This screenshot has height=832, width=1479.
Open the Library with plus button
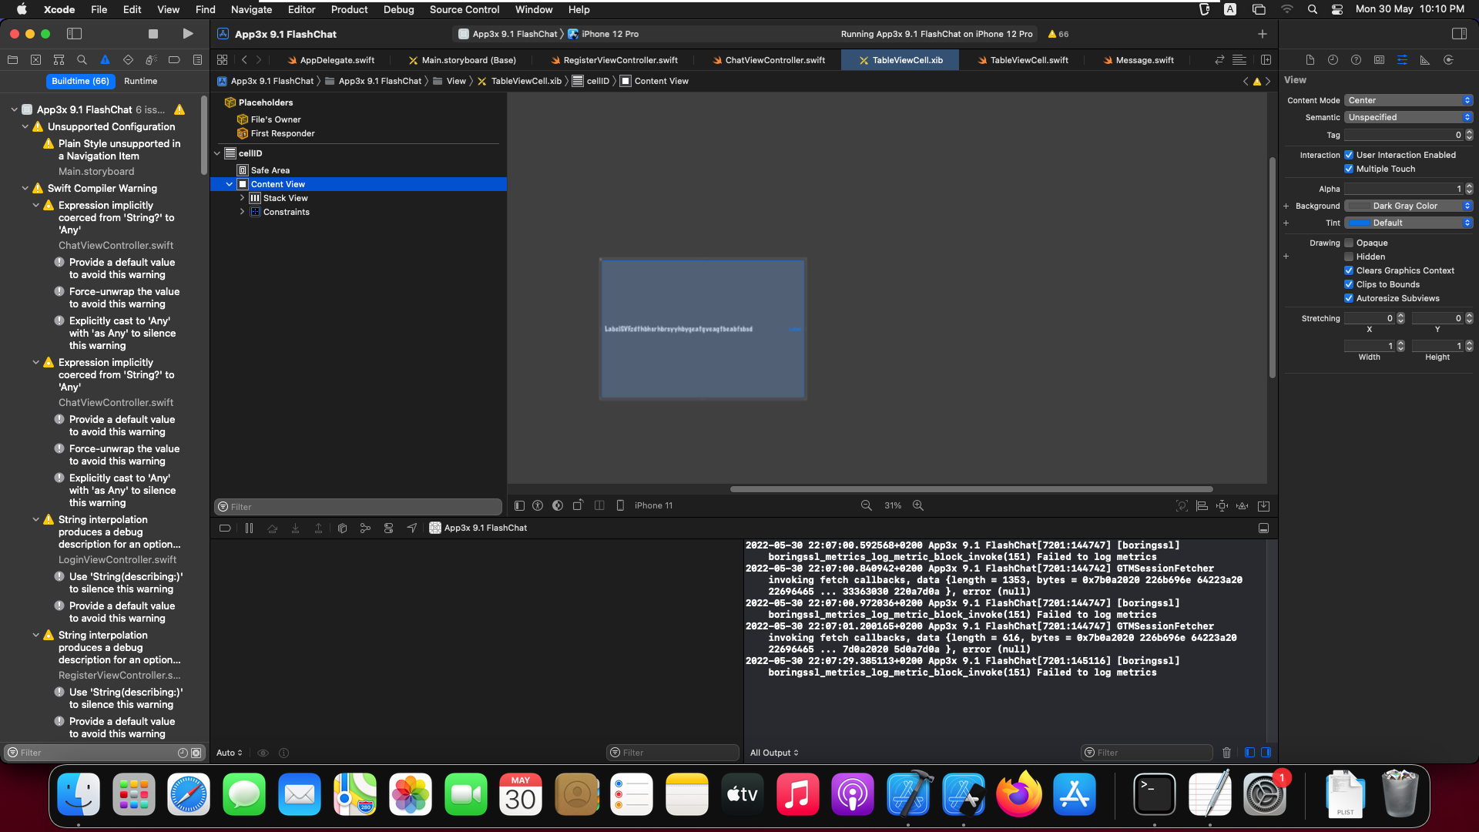1262,34
